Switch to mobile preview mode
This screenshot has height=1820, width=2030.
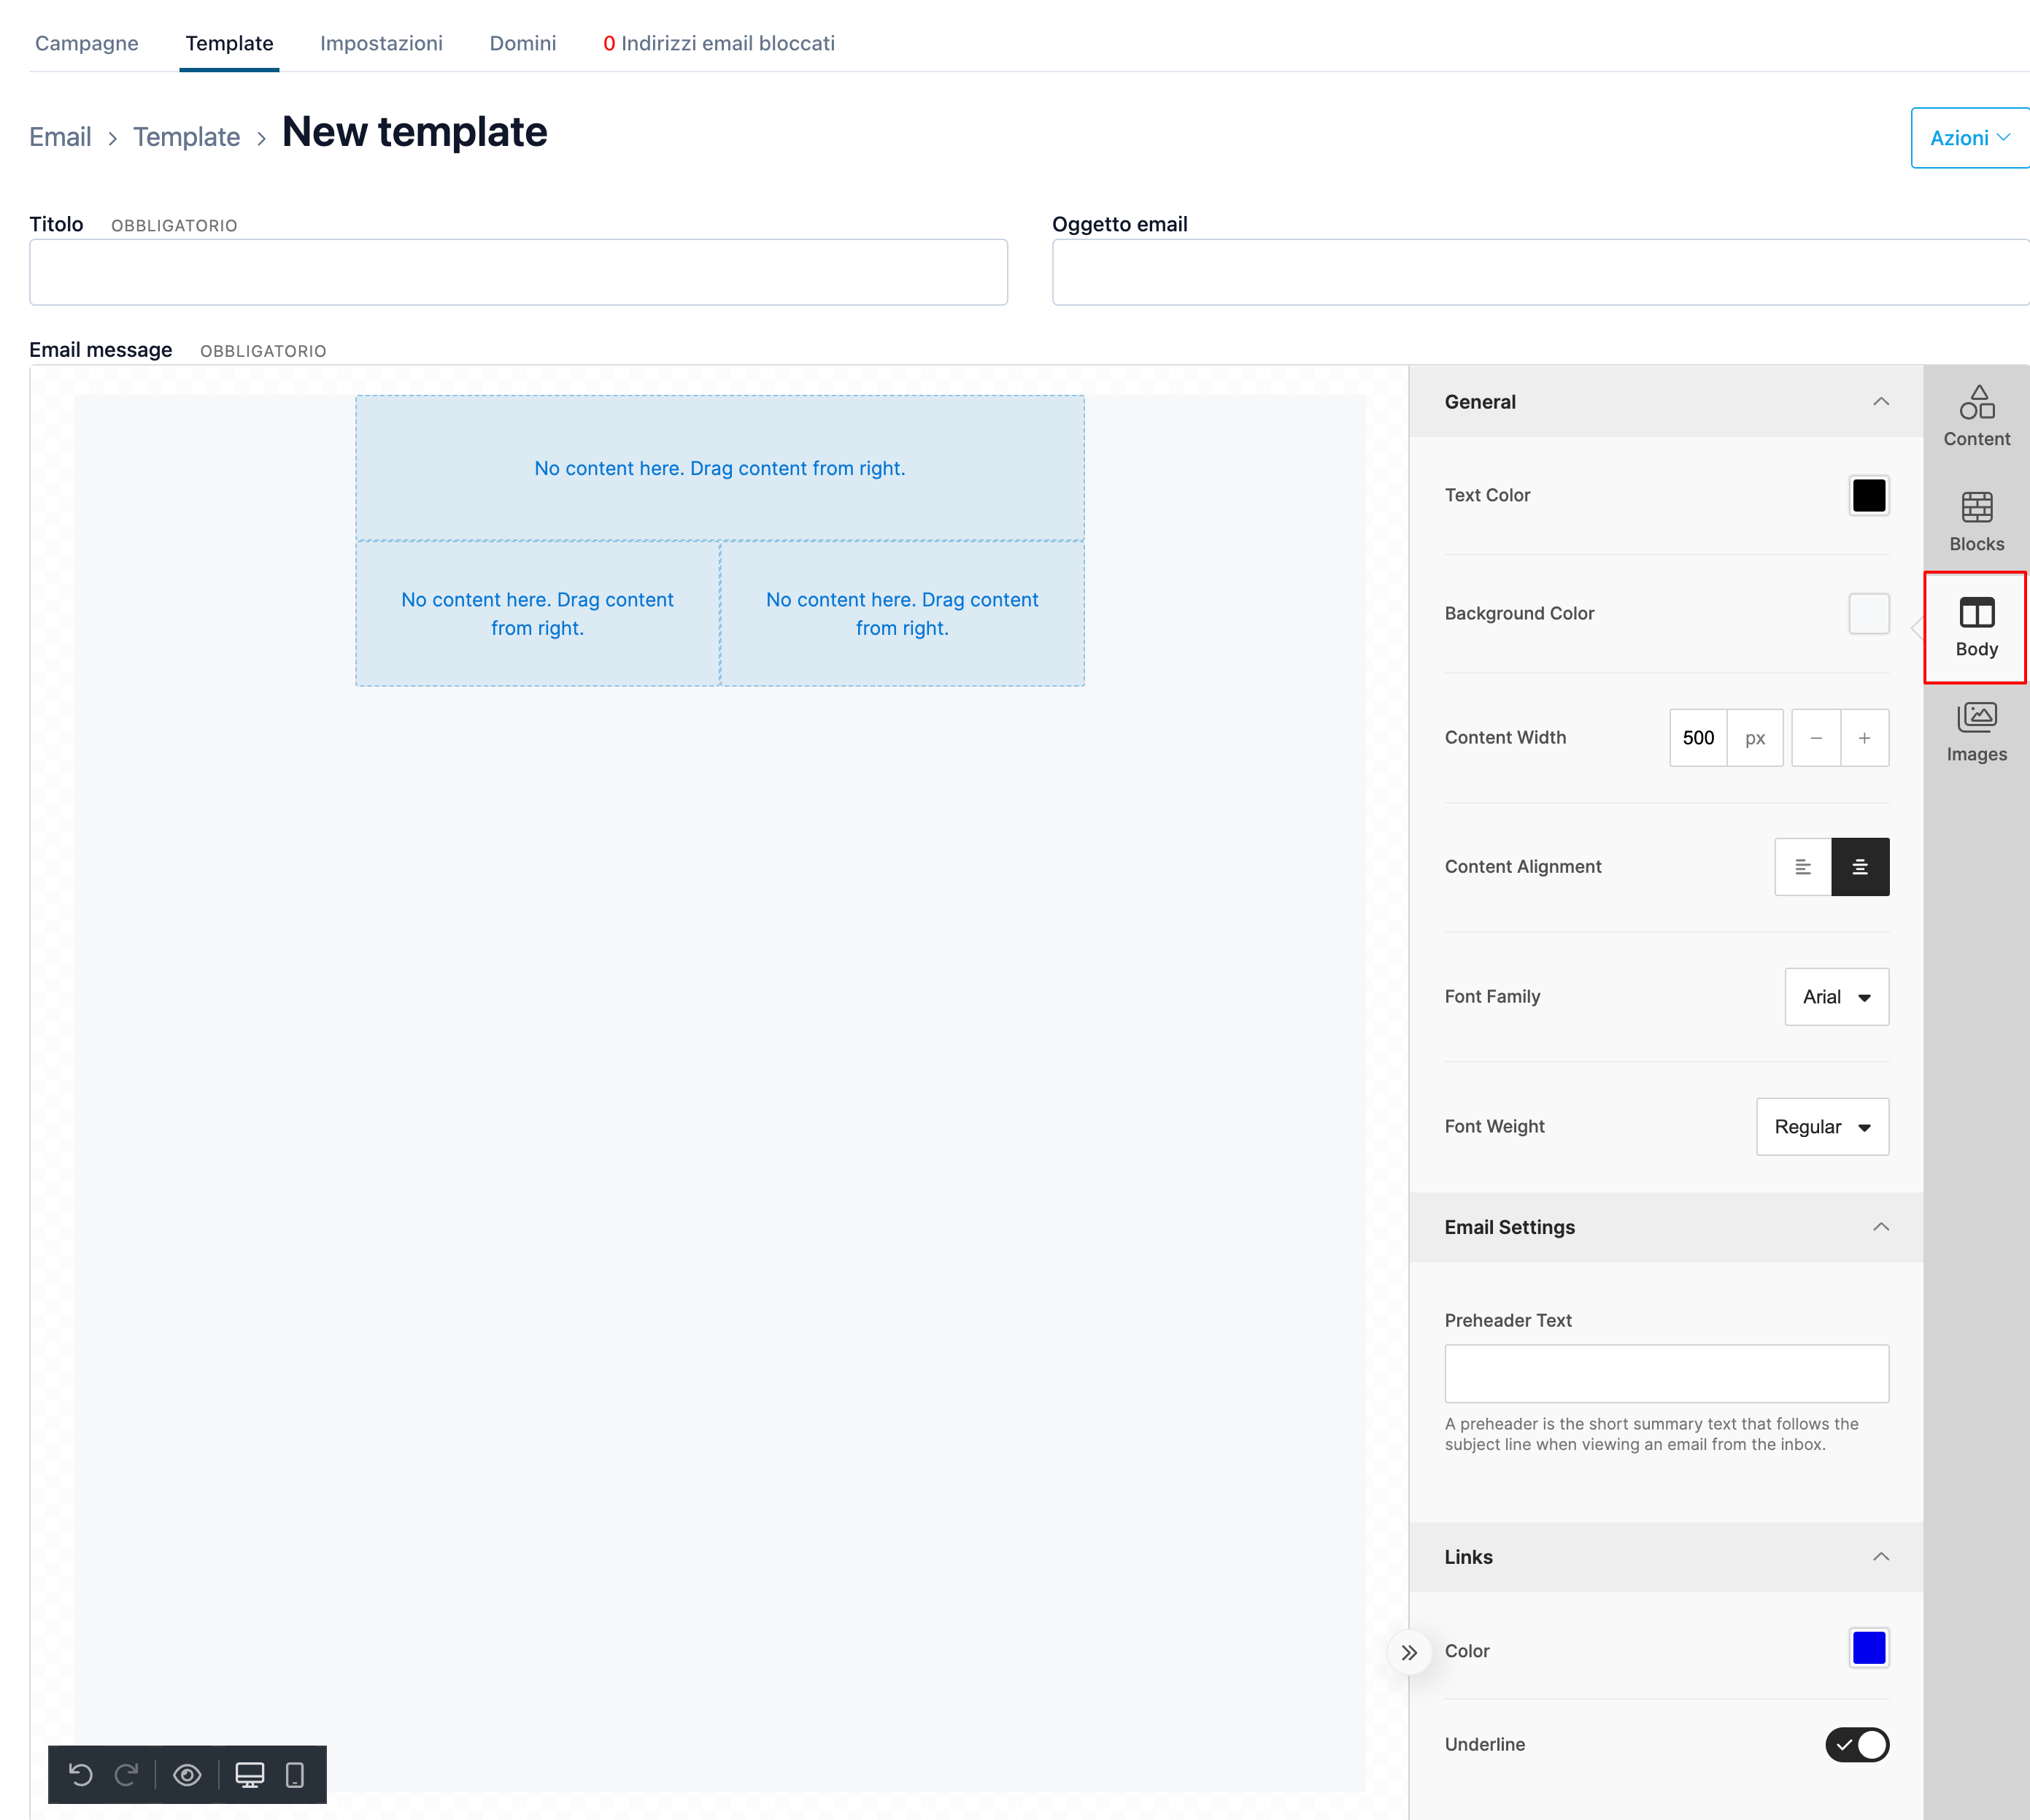294,1775
